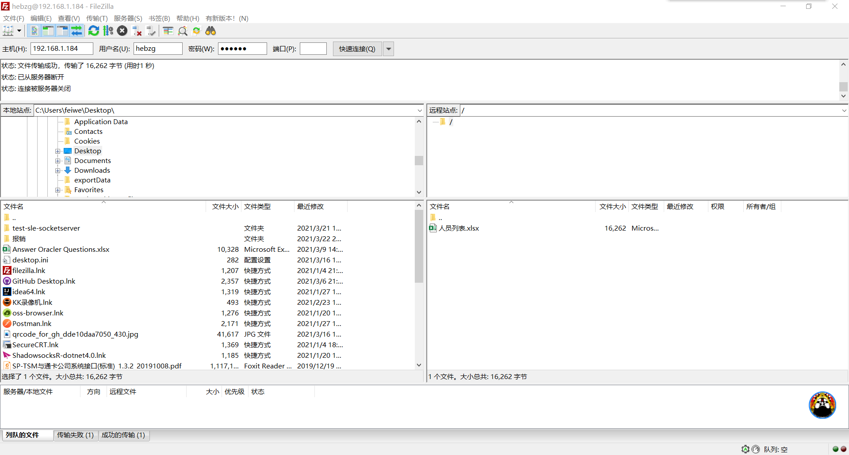Open the 服务器(S) menu
The height and width of the screenshot is (455, 849).
(128, 19)
